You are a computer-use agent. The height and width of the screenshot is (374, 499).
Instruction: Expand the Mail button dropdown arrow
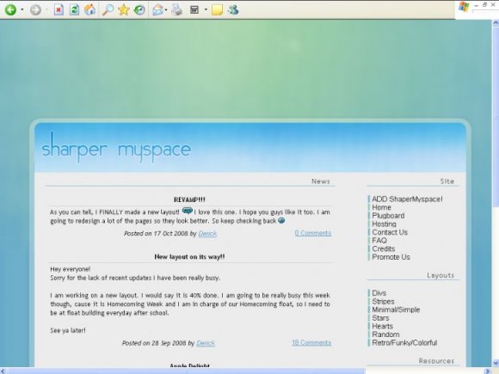point(166,9)
